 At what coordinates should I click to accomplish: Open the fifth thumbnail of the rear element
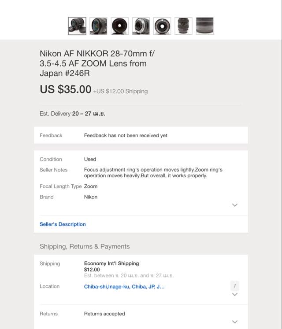(162, 26)
